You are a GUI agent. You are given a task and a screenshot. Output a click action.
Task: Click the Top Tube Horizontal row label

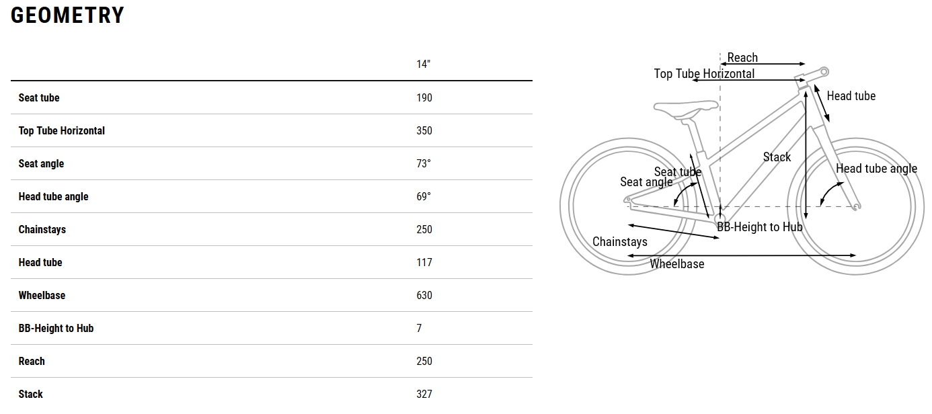point(62,130)
